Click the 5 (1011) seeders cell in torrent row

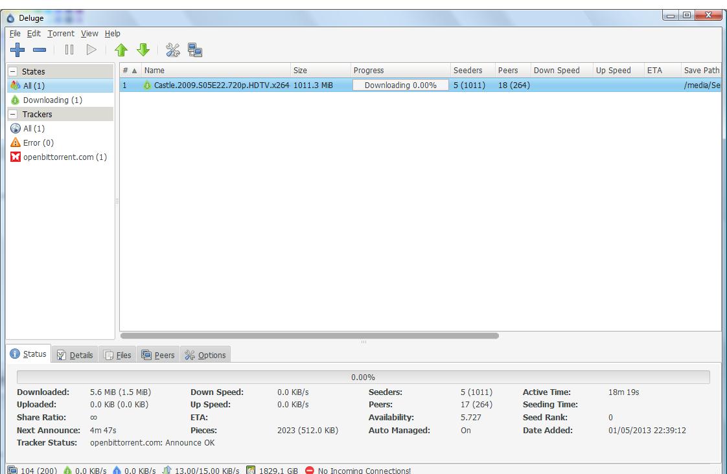click(469, 85)
